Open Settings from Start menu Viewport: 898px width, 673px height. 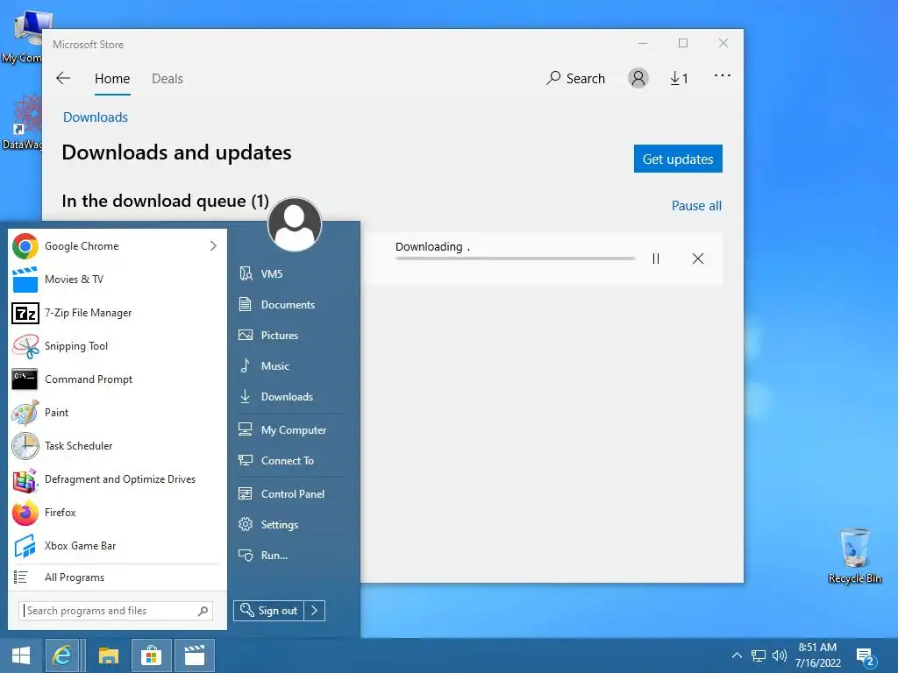292,524
